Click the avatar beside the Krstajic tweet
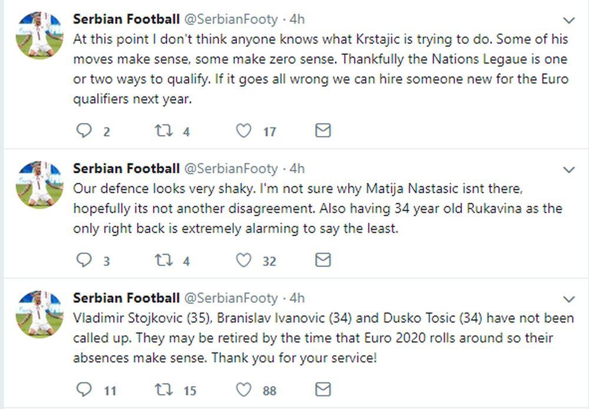Screen dimensions: 589x409 39,35
